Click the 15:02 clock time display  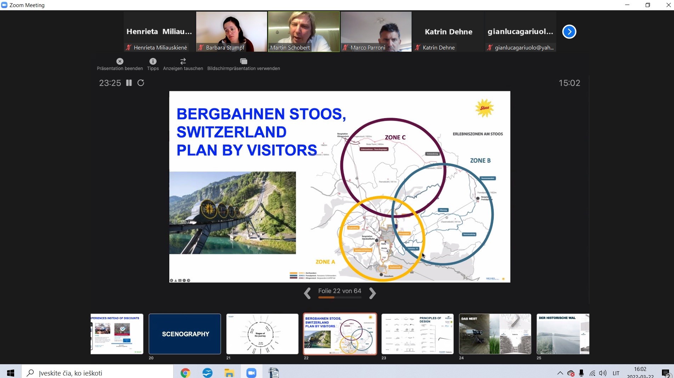(x=569, y=83)
